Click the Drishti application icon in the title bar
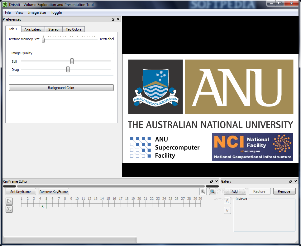Viewport: 301px width, 246px height. coord(5,4)
